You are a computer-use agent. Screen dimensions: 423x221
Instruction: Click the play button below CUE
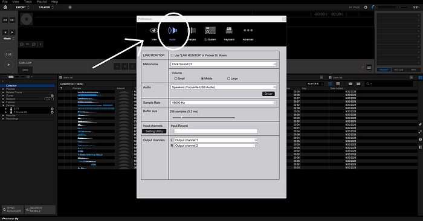tap(8, 65)
